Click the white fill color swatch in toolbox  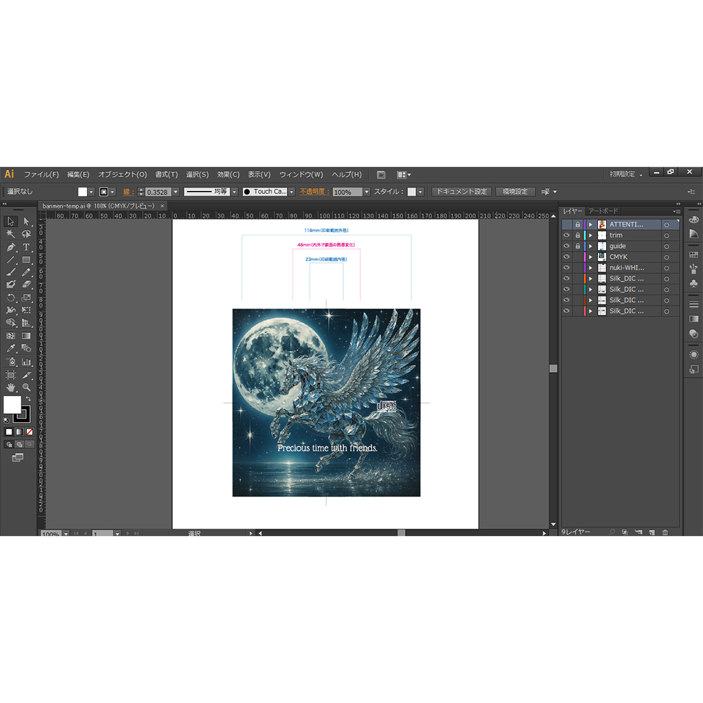(x=12, y=404)
